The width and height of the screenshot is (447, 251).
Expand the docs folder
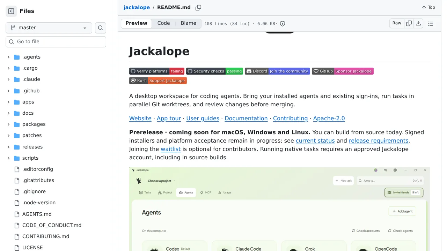8,113
